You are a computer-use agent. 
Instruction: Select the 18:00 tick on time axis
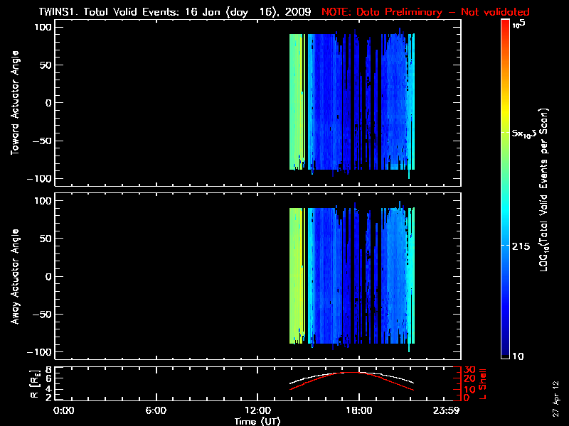click(358, 411)
